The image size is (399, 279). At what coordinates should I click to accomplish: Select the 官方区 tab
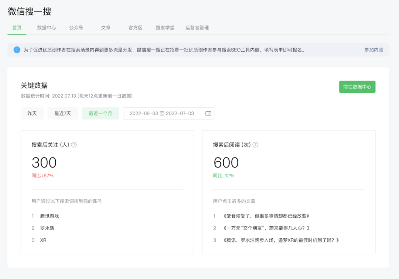pyautogui.click(x=135, y=28)
